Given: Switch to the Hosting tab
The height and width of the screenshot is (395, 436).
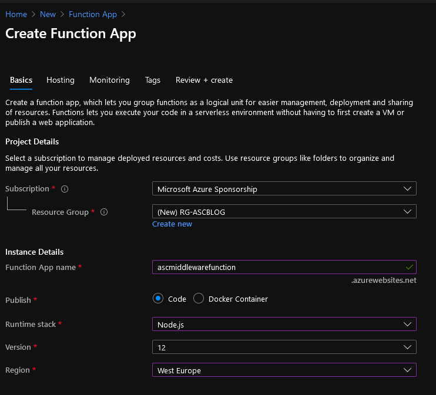Looking at the screenshot, I should coord(61,80).
